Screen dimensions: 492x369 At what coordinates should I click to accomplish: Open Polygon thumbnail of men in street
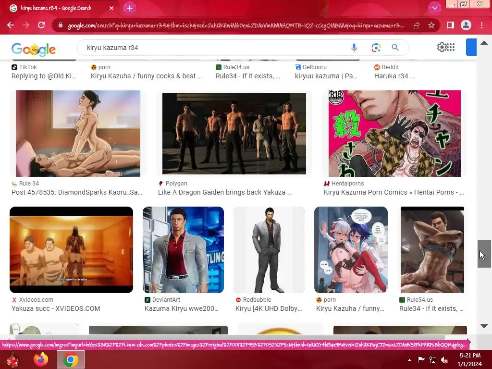[234, 134]
